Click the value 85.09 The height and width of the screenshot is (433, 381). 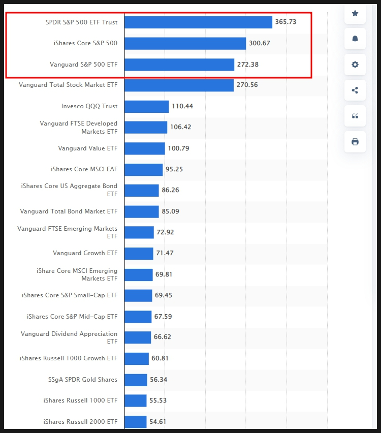[x=170, y=211]
